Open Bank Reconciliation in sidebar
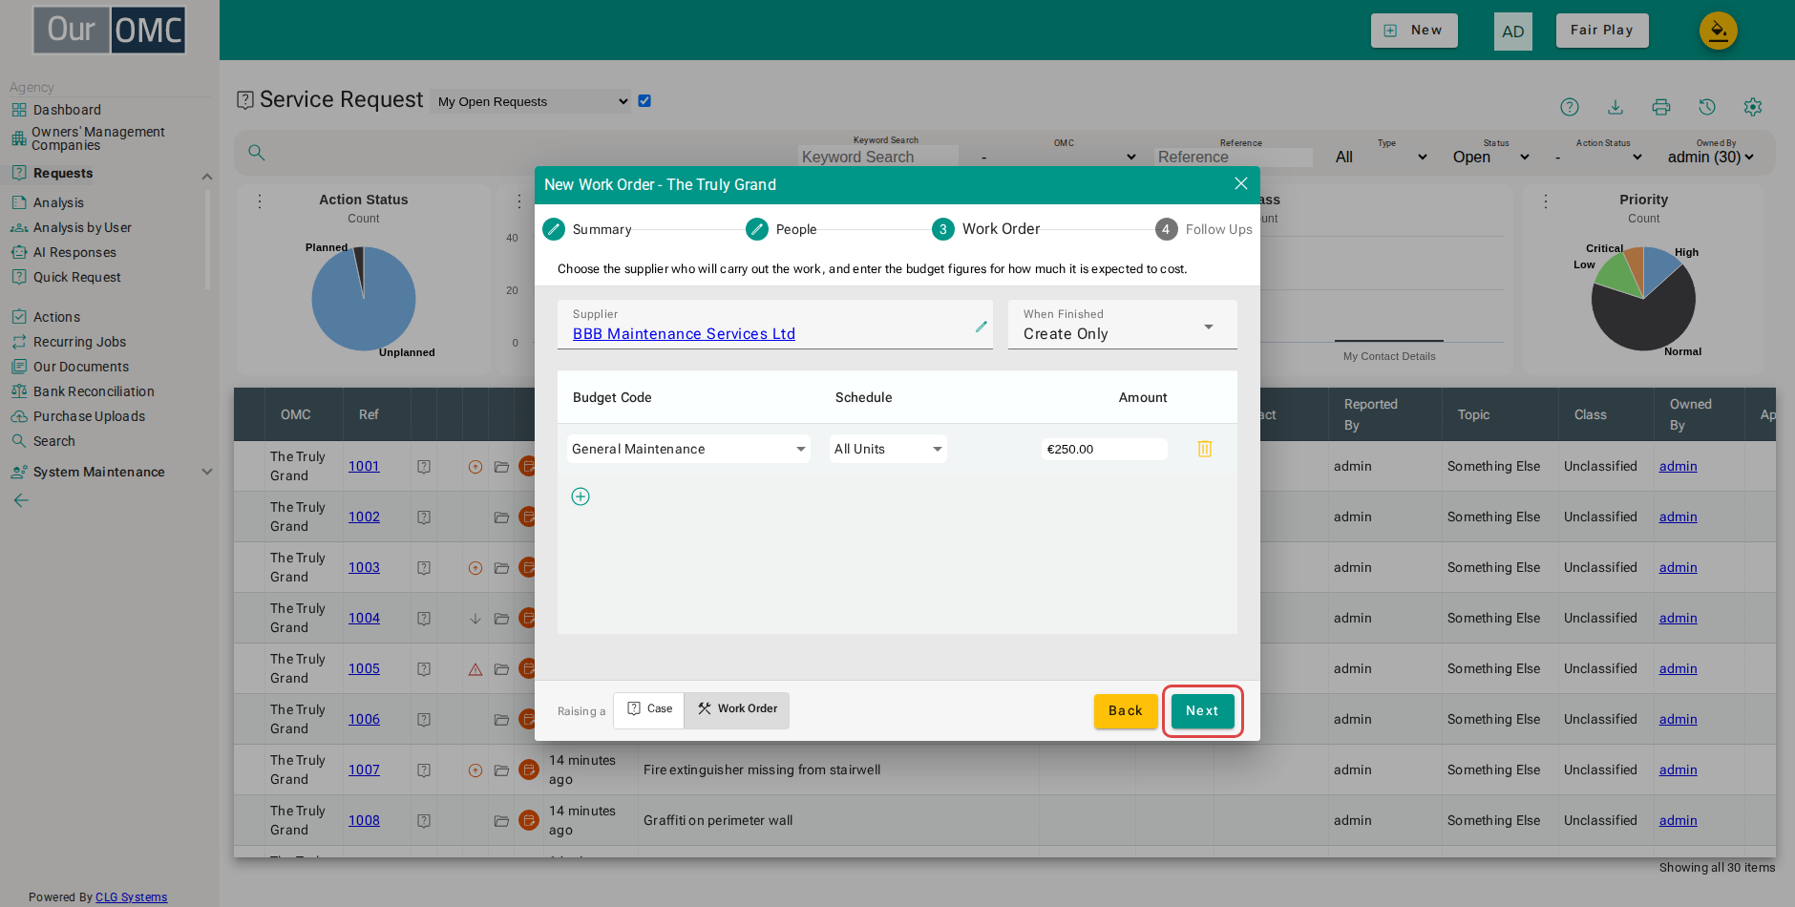Image resolution: width=1795 pixels, height=907 pixels. 94,391
